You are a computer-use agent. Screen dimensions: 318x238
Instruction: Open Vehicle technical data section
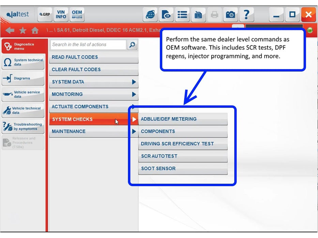coord(23,111)
